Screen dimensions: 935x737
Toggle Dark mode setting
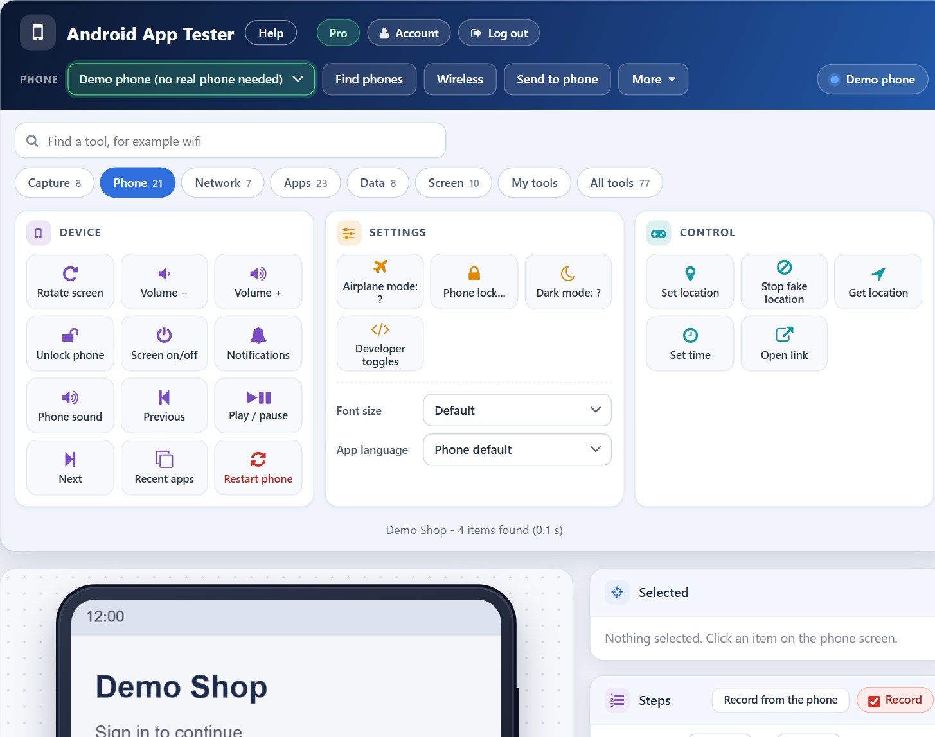(x=568, y=282)
